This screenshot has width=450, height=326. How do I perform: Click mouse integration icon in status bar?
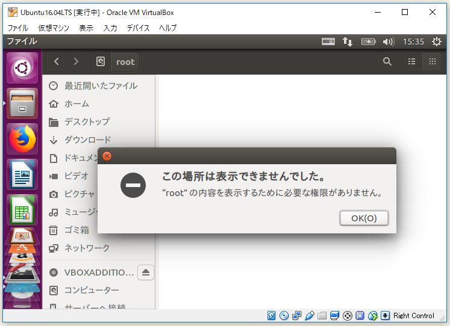(373, 316)
